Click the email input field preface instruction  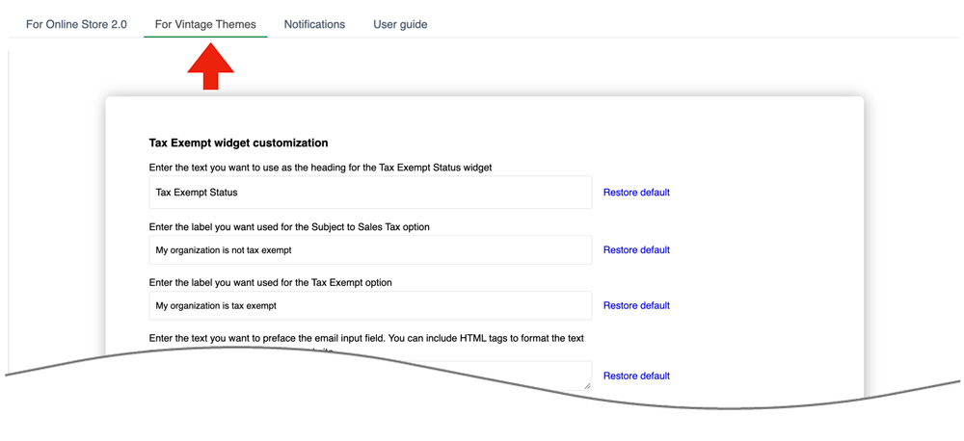tap(366, 338)
